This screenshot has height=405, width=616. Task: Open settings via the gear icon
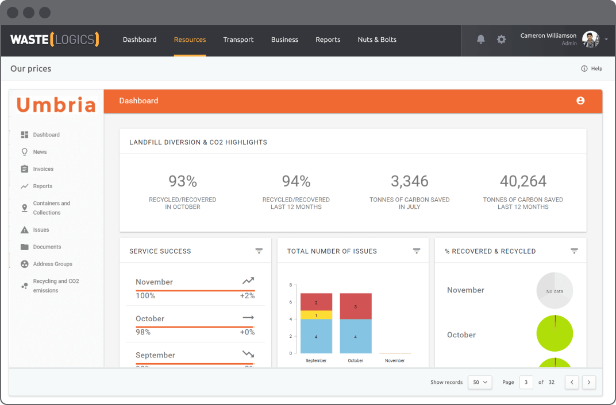[x=502, y=40]
